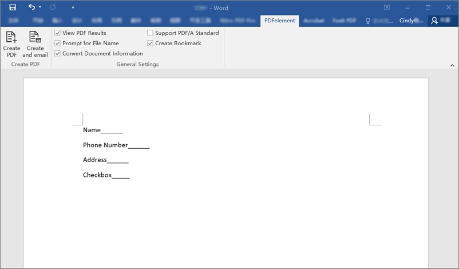Close the Word window
The height and width of the screenshot is (269, 459).
coord(449,7)
